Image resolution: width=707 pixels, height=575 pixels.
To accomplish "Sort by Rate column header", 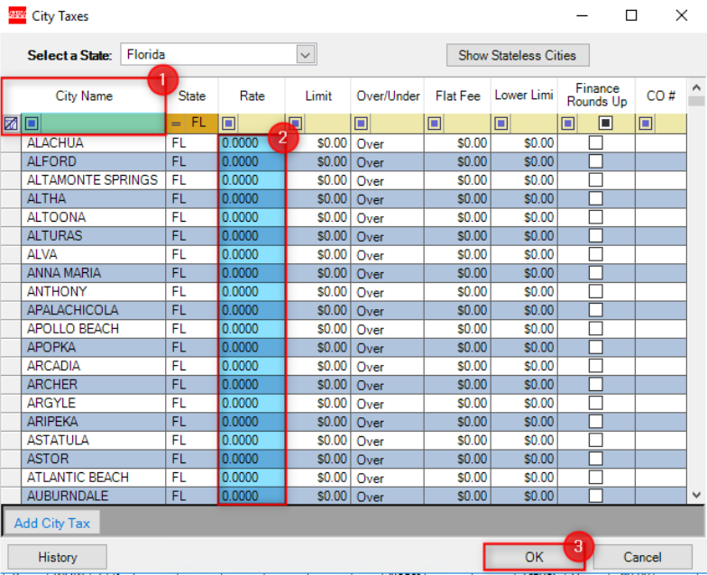I will (x=252, y=96).
